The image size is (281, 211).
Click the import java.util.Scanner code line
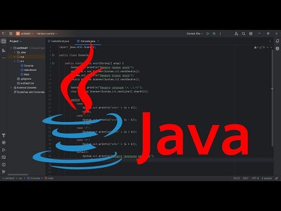click(77, 47)
